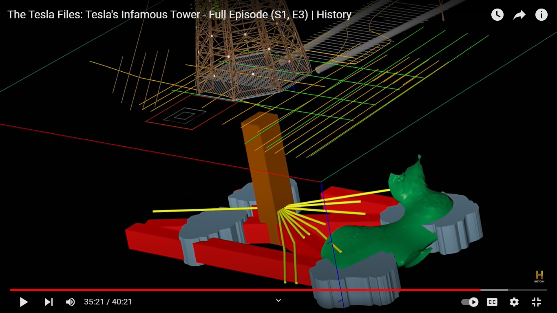Open the Share arrow icon
557x313 pixels.
[x=519, y=15]
